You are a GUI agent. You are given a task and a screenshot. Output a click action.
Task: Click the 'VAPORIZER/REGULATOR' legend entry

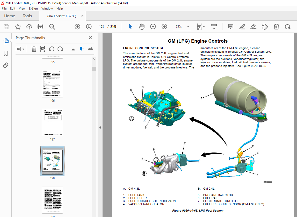[146, 204]
